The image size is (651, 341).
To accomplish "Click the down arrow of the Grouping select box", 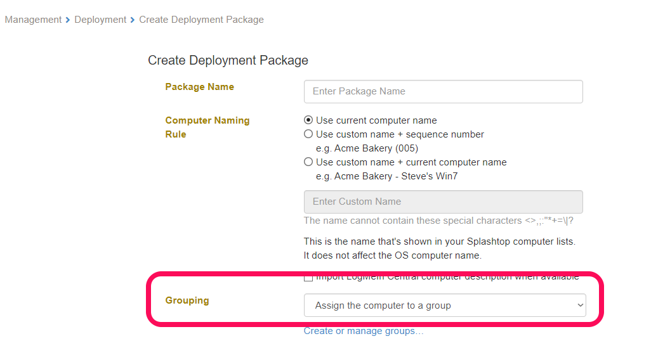I will coord(579,306).
